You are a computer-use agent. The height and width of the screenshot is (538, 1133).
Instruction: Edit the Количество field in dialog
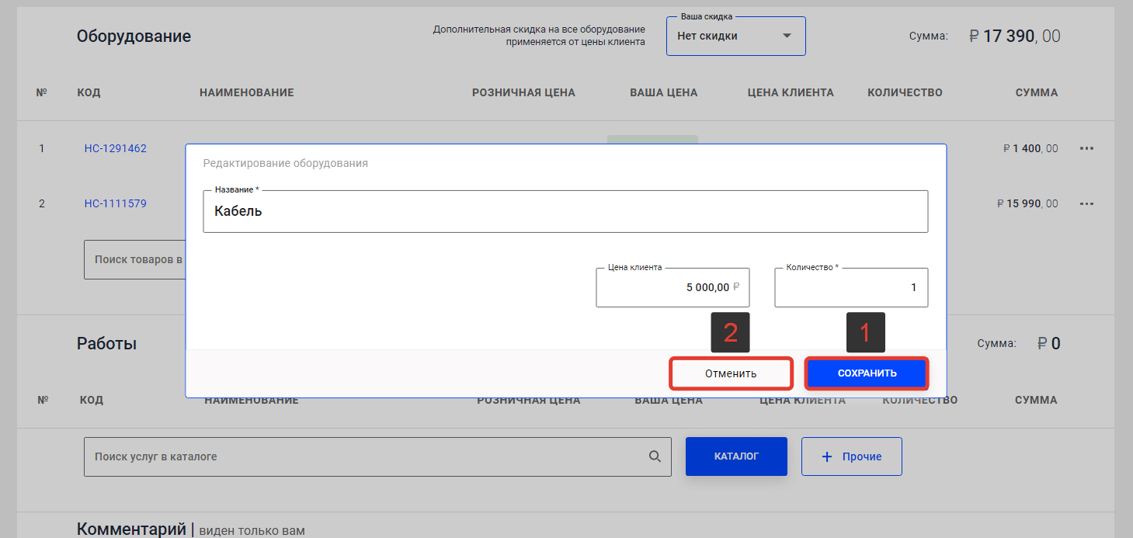[851, 287]
